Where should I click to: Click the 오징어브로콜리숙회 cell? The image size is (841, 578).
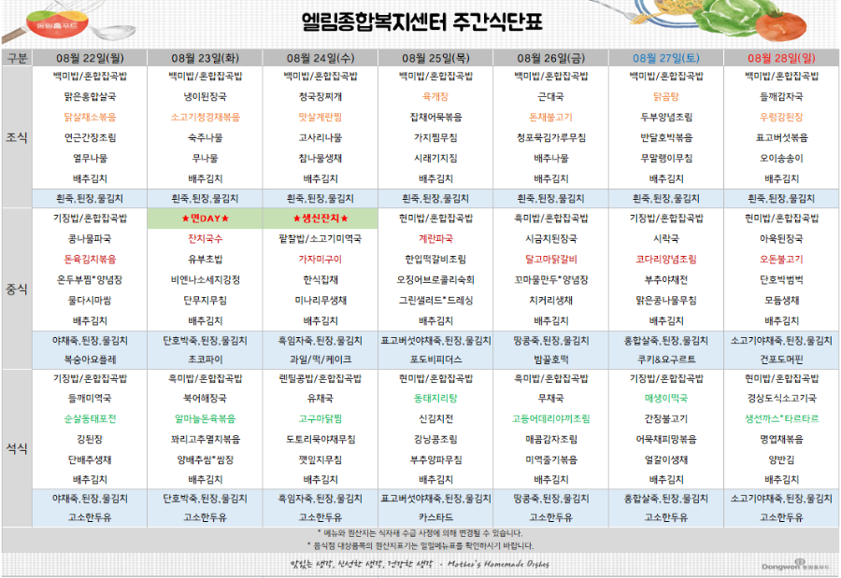(x=435, y=280)
